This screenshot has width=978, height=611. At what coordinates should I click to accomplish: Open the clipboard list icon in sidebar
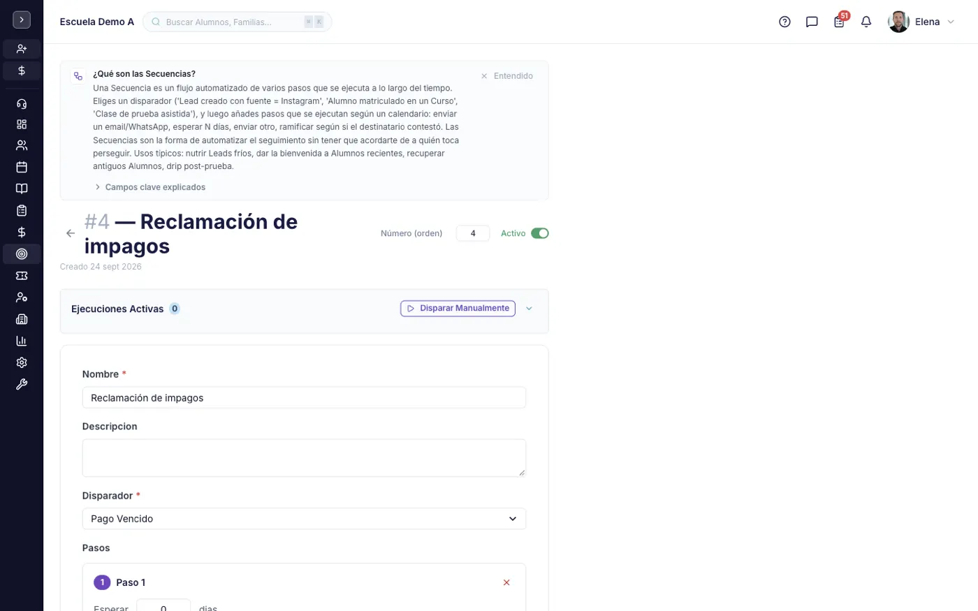tap(22, 210)
